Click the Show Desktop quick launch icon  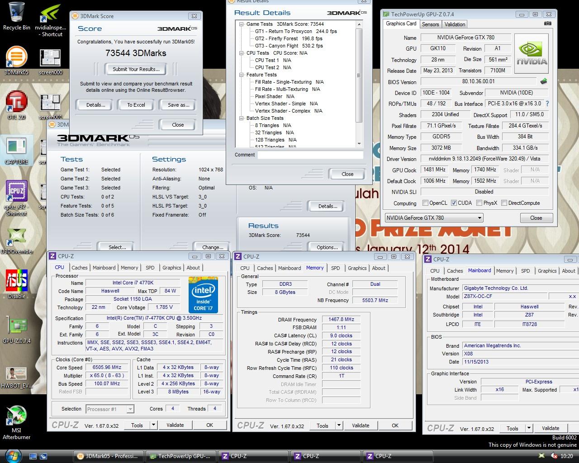click(33, 456)
